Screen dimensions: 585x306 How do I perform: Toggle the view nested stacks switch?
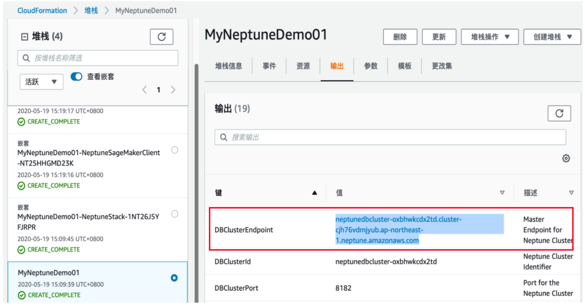coord(76,77)
